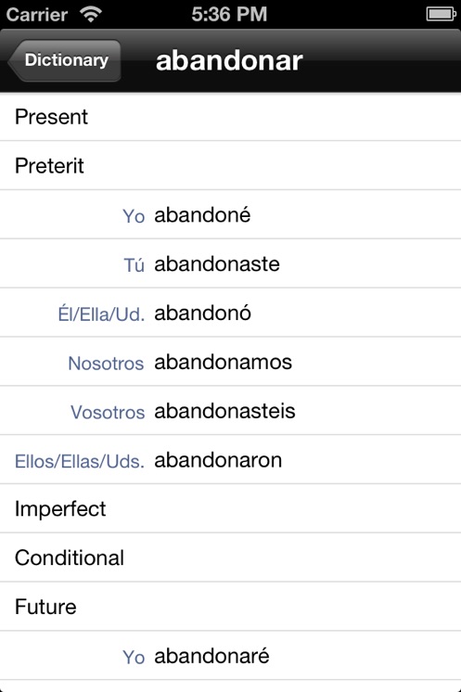This screenshot has height=692, width=461.
Task: Tap the Ellos/Ellas/Uds. abandonaron row
Action: pos(230,460)
